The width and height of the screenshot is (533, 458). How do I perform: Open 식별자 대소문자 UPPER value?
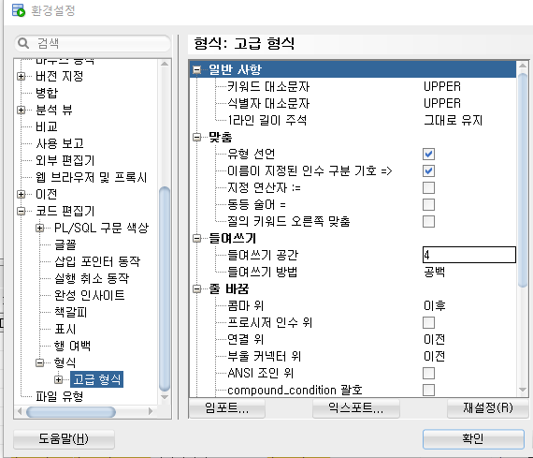tap(442, 103)
